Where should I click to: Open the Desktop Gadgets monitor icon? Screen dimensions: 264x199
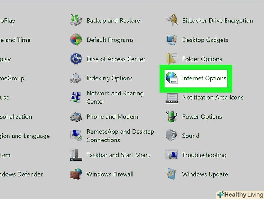172,40
